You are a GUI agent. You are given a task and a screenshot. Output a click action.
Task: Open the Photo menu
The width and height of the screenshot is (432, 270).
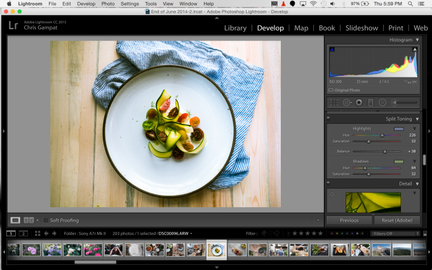(108, 4)
